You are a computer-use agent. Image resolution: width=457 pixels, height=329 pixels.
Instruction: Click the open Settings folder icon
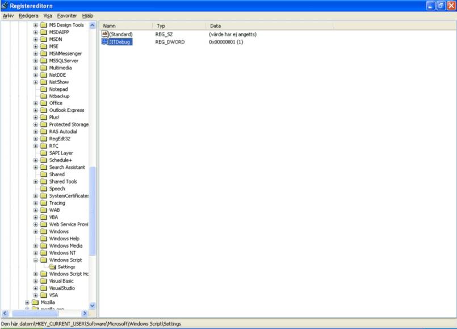pyautogui.click(x=52, y=267)
